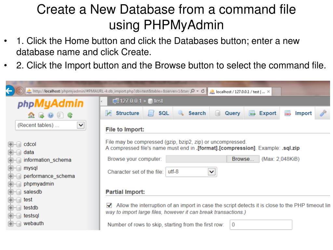
Task: Click the browser URL address field
Action: tap(111, 91)
